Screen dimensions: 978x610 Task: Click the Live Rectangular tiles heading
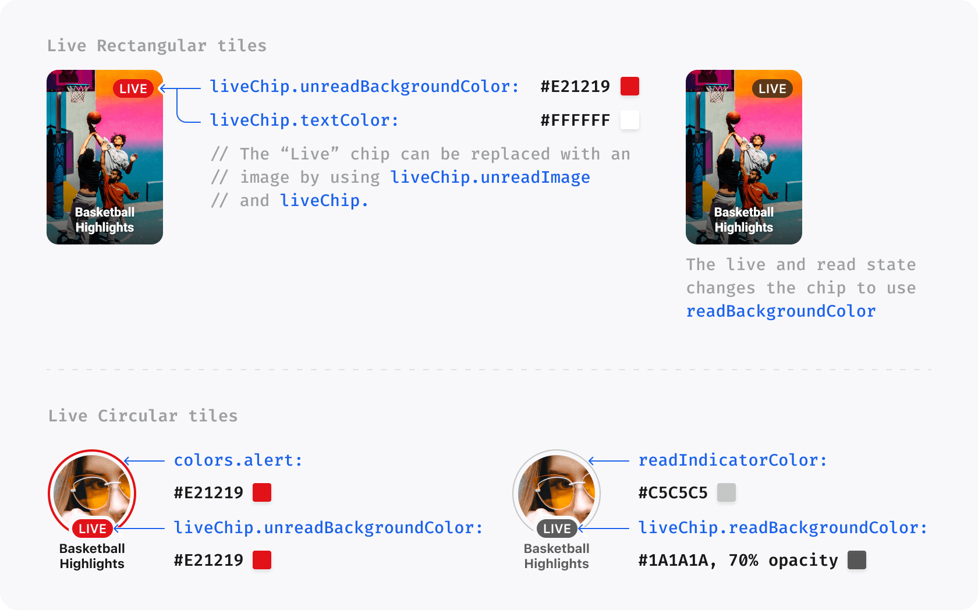click(x=157, y=45)
